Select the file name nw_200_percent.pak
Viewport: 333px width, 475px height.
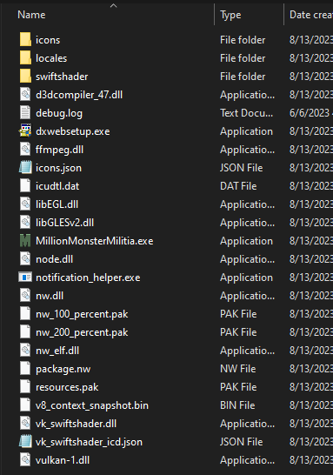point(82,332)
